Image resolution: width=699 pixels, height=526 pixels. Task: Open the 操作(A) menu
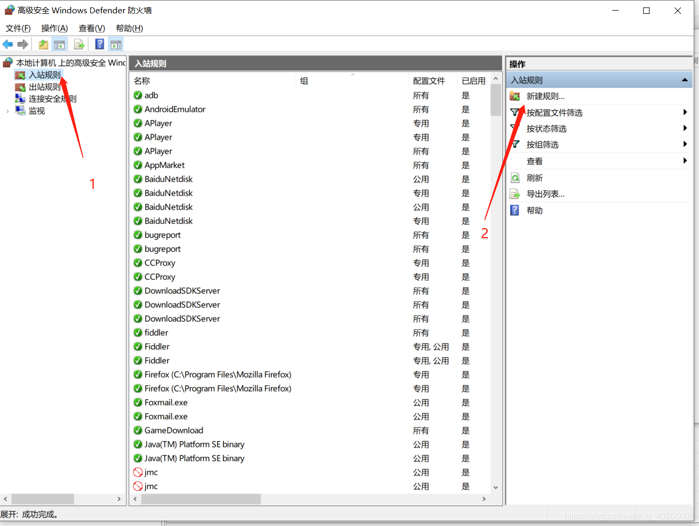pyautogui.click(x=55, y=28)
